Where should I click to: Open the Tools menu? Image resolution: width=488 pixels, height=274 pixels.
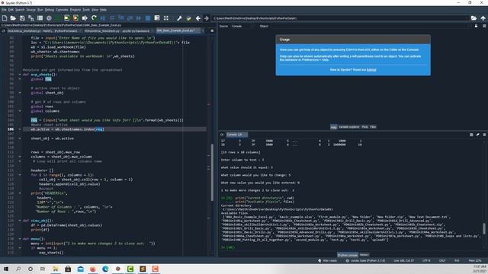click(x=86, y=10)
